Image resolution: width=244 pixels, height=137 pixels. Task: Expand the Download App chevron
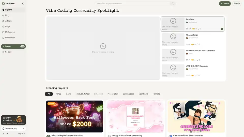[x=23, y=129]
